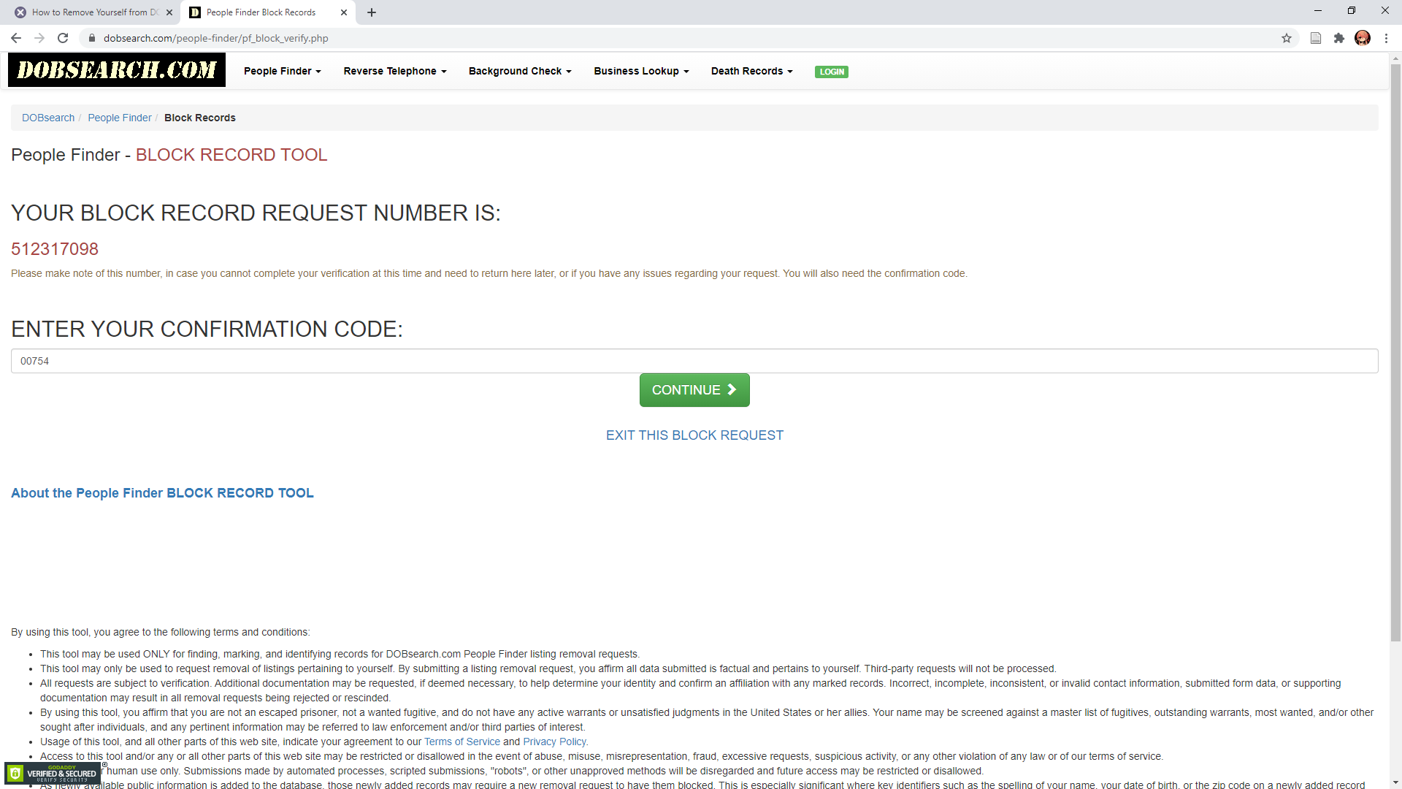Click the DOBSEARCH.COM logo

117,70
